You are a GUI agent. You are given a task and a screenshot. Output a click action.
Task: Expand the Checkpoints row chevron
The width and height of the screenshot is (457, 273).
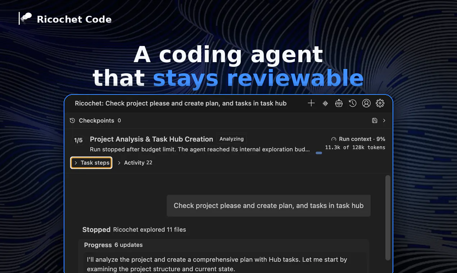384,121
